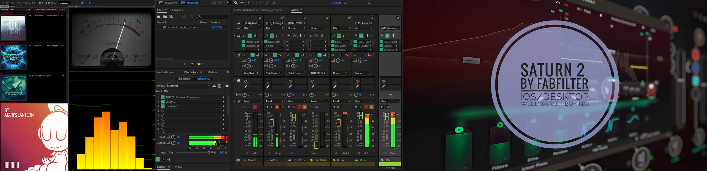This screenshot has height=171, width=707.
Task: Open the Playback menu in the music player
Action: coord(20,3)
